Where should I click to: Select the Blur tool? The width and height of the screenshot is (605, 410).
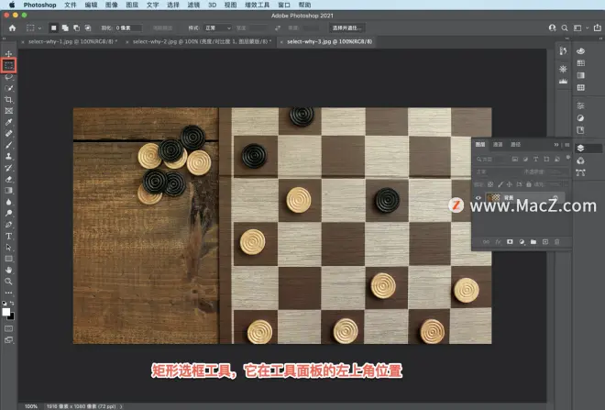tap(8, 202)
